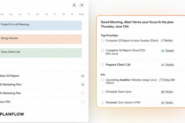This screenshot has width=185, height=123.
Task: Select the '6AM' column header
Action: click(x=81, y=14)
